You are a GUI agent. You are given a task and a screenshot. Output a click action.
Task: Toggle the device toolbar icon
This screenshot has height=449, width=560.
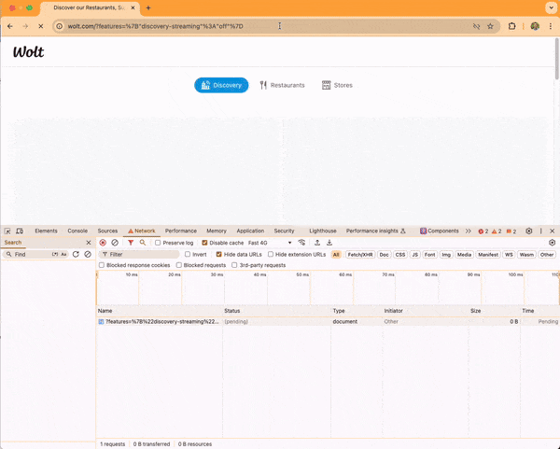tap(20, 232)
